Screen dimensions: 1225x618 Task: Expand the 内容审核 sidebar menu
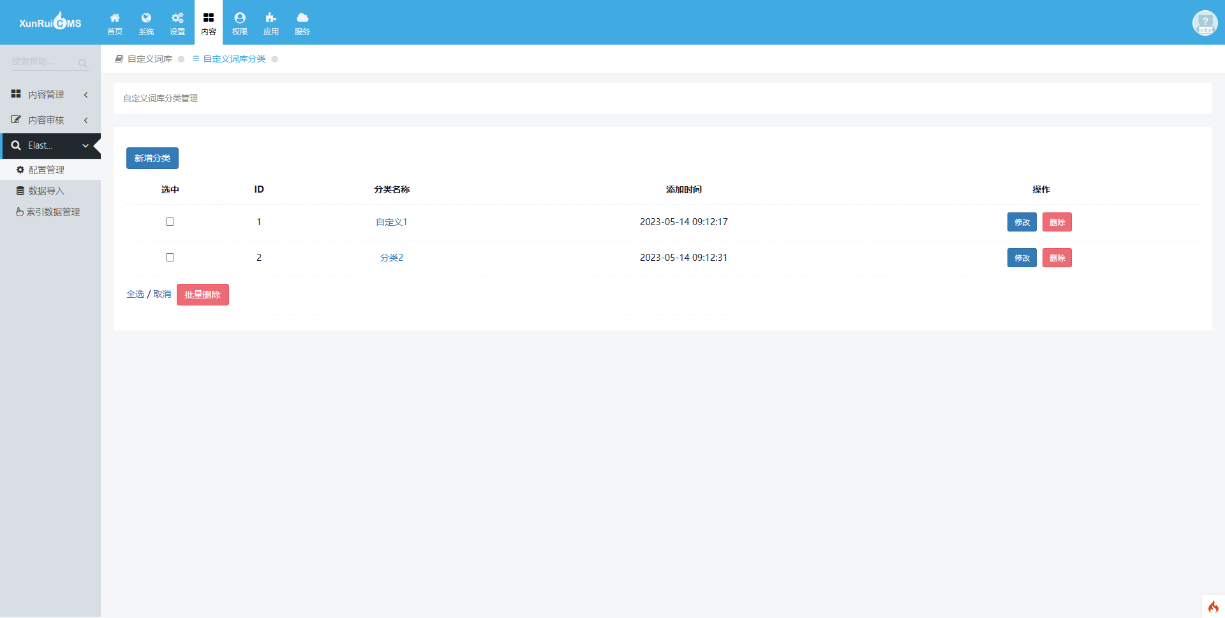point(50,120)
